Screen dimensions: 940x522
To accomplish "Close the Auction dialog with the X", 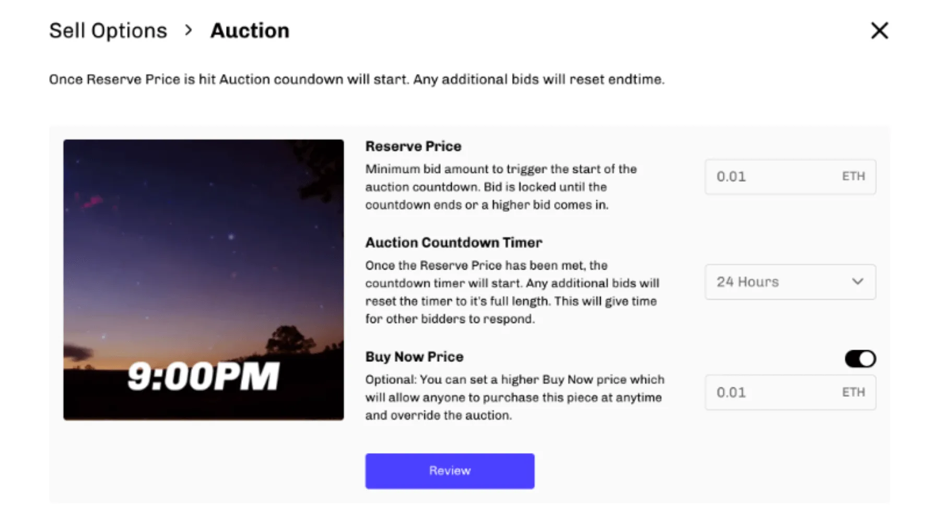I will [x=879, y=31].
